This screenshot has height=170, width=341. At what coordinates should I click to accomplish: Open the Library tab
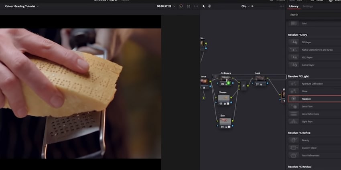click(293, 6)
